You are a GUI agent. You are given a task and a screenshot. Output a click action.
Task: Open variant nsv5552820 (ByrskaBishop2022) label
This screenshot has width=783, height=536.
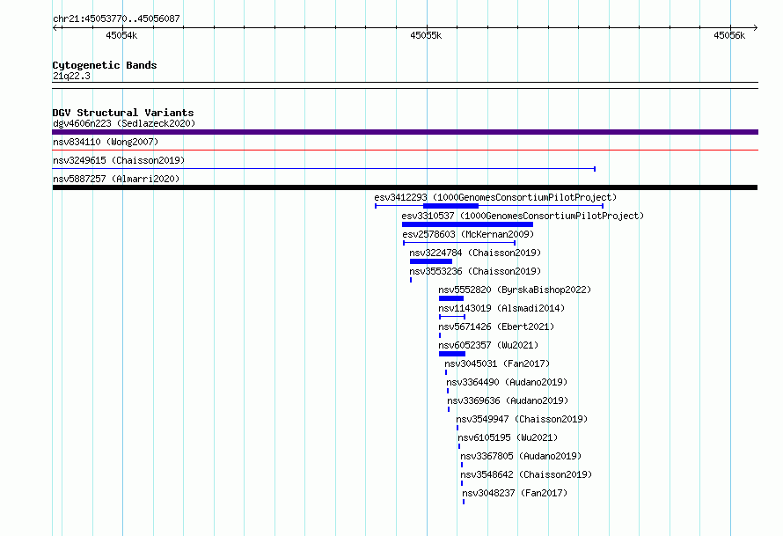[x=515, y=290]
